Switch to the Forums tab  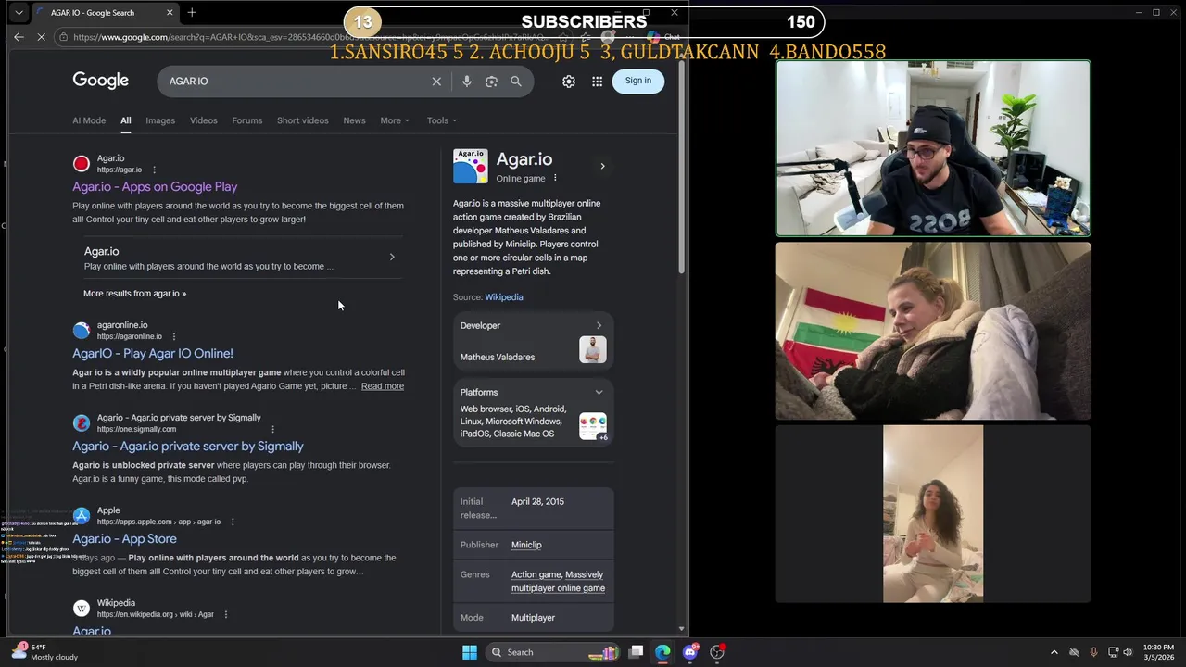247,120
